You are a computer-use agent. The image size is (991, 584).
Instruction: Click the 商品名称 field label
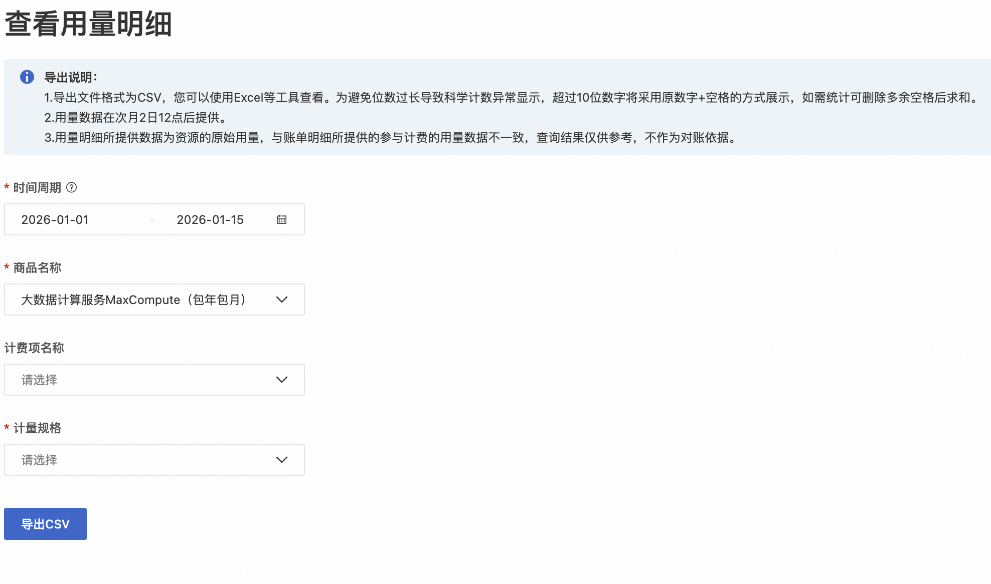(x=37, y=267)
